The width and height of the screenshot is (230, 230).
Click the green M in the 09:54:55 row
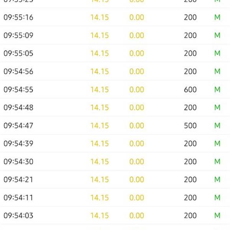[x=217, y=90]
